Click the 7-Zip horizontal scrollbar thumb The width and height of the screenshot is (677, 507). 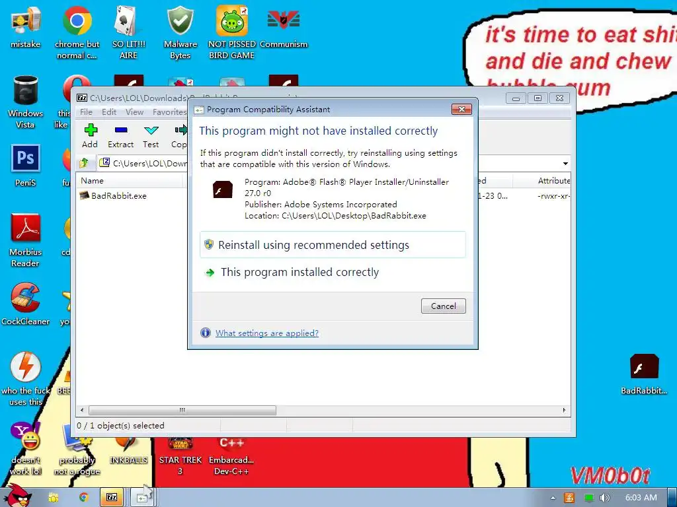[182, 410]
